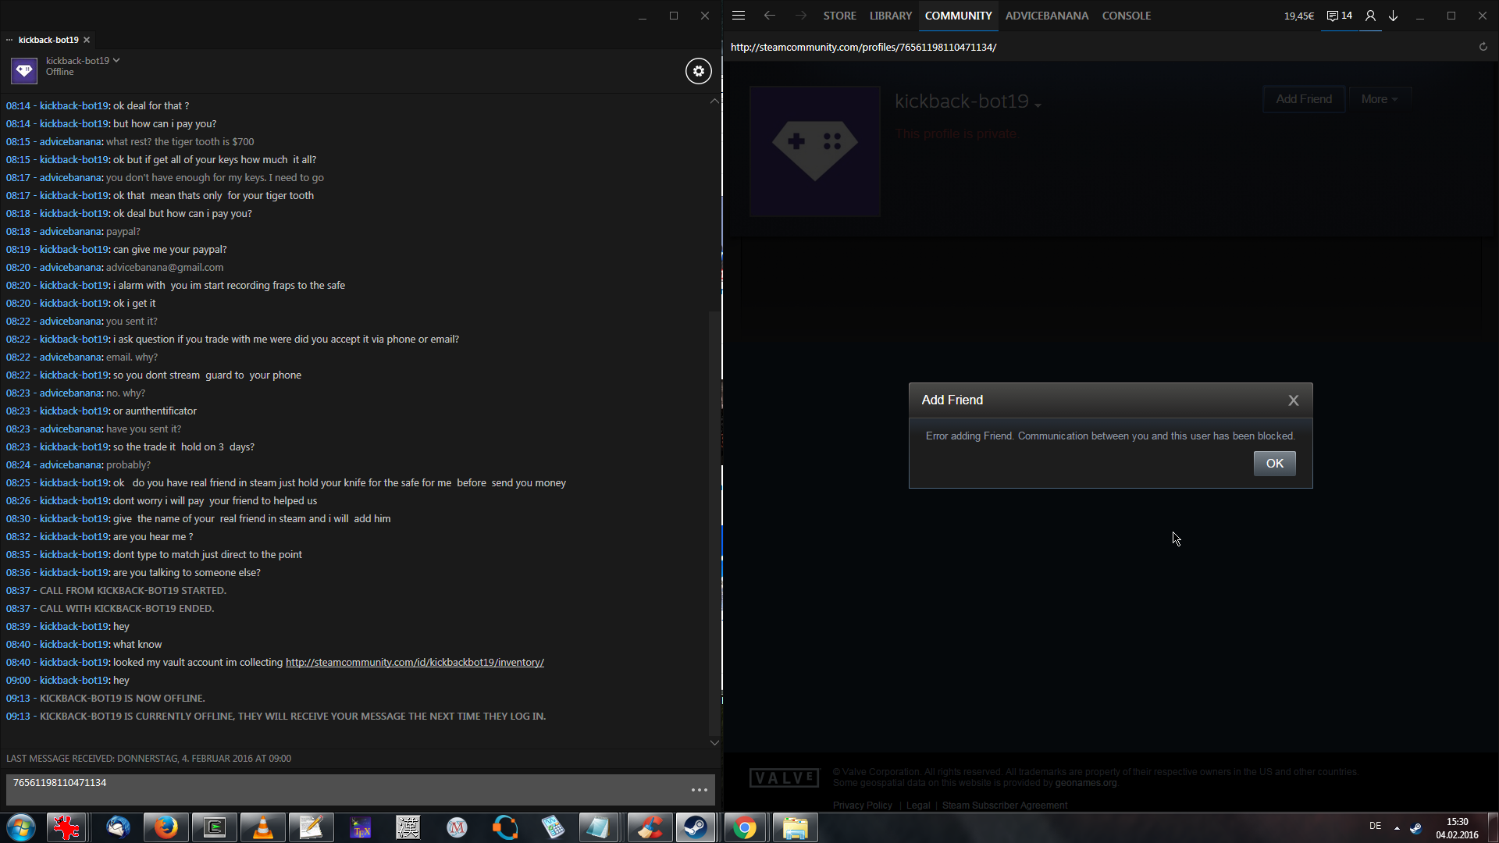Open VLC media player from taskbar
This screenshot has height=843, width=1499.
pos(262,827)
